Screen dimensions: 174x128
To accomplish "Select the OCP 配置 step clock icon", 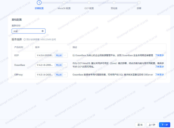I will pyautogui.click(x=89, y=3).
